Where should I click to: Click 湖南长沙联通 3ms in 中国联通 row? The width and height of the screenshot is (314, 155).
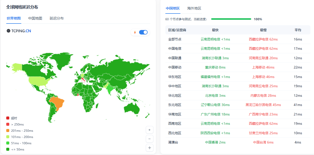[x=215, y=58]
